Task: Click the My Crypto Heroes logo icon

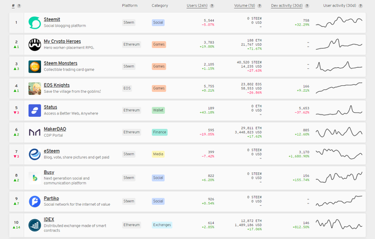Action: click(35, 44)
